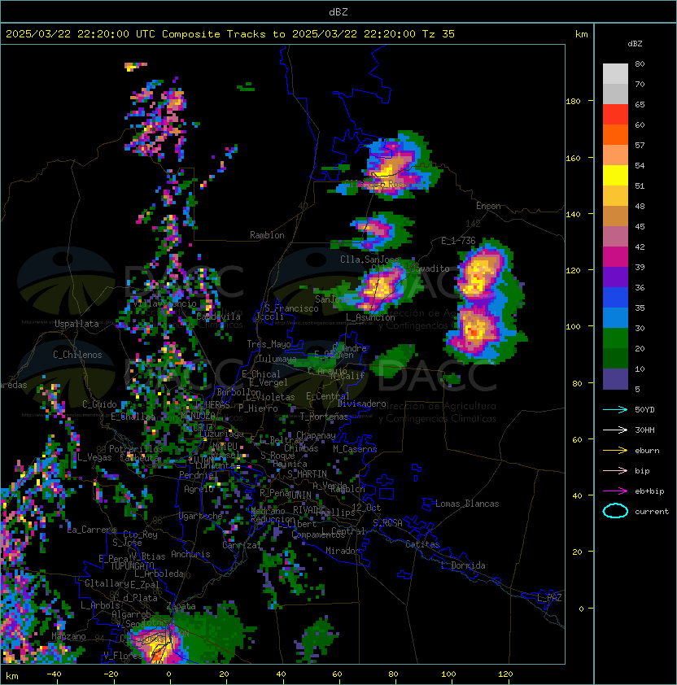Image resolution: width=677 pixels, height=685 pixels.
Task: Click the light gray 70-80 dBZ band
Action: 615,74
